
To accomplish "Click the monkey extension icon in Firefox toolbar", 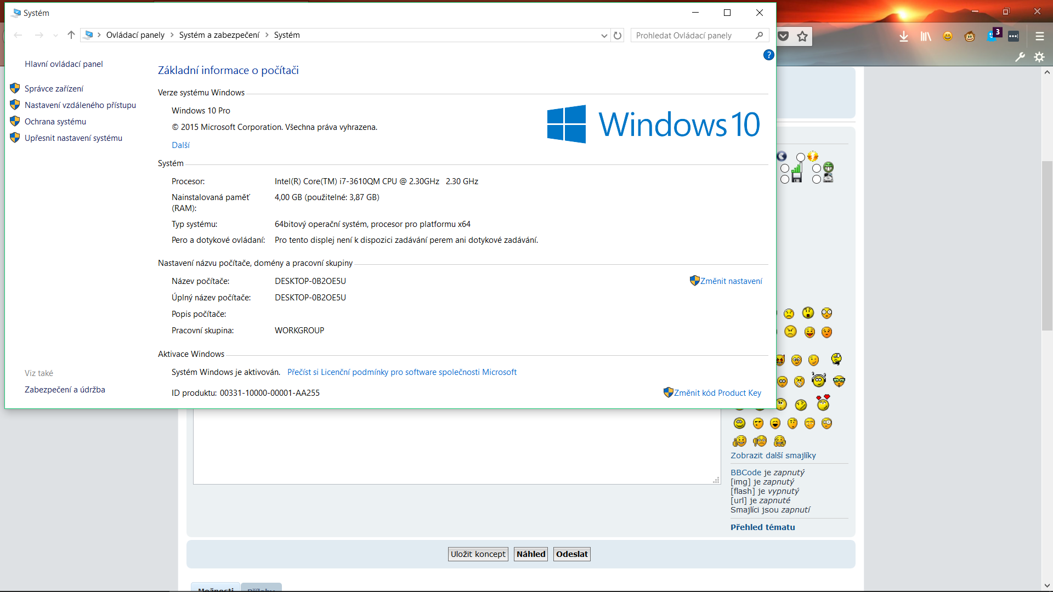I will coord(970,36).
